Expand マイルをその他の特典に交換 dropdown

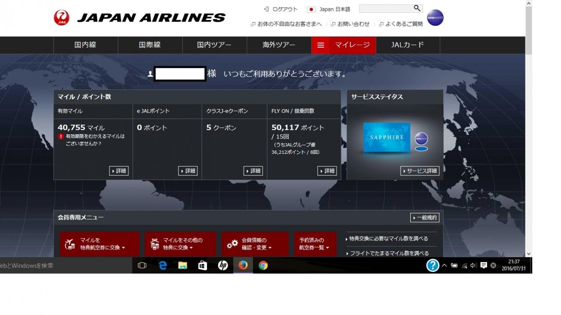pos(180,244)
